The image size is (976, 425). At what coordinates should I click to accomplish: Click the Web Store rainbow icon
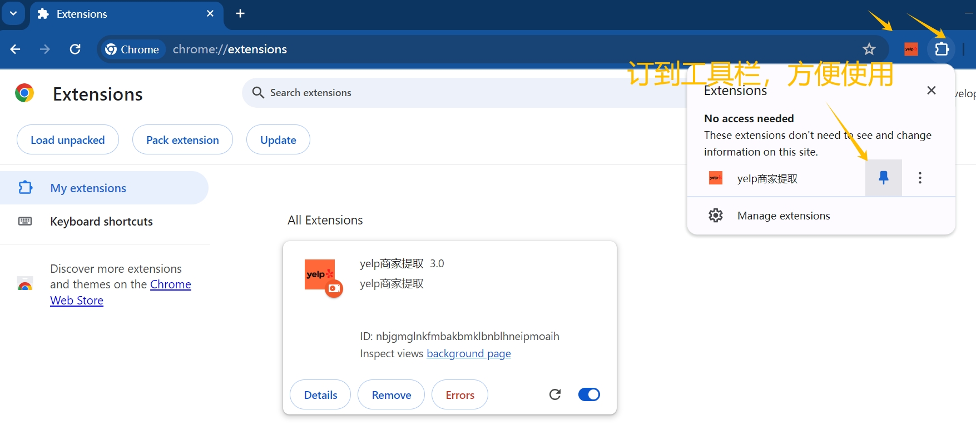[25, 284]
